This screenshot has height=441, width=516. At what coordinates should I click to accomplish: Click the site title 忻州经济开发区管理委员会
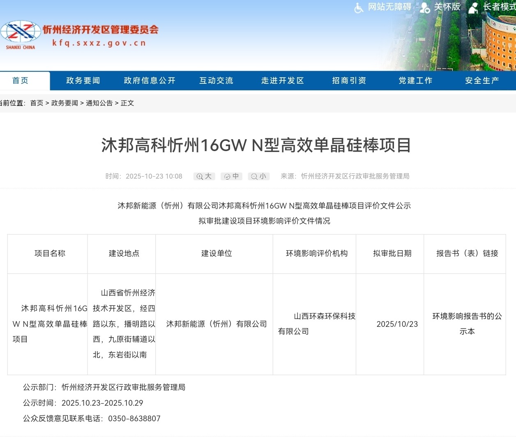coord(101,30)
